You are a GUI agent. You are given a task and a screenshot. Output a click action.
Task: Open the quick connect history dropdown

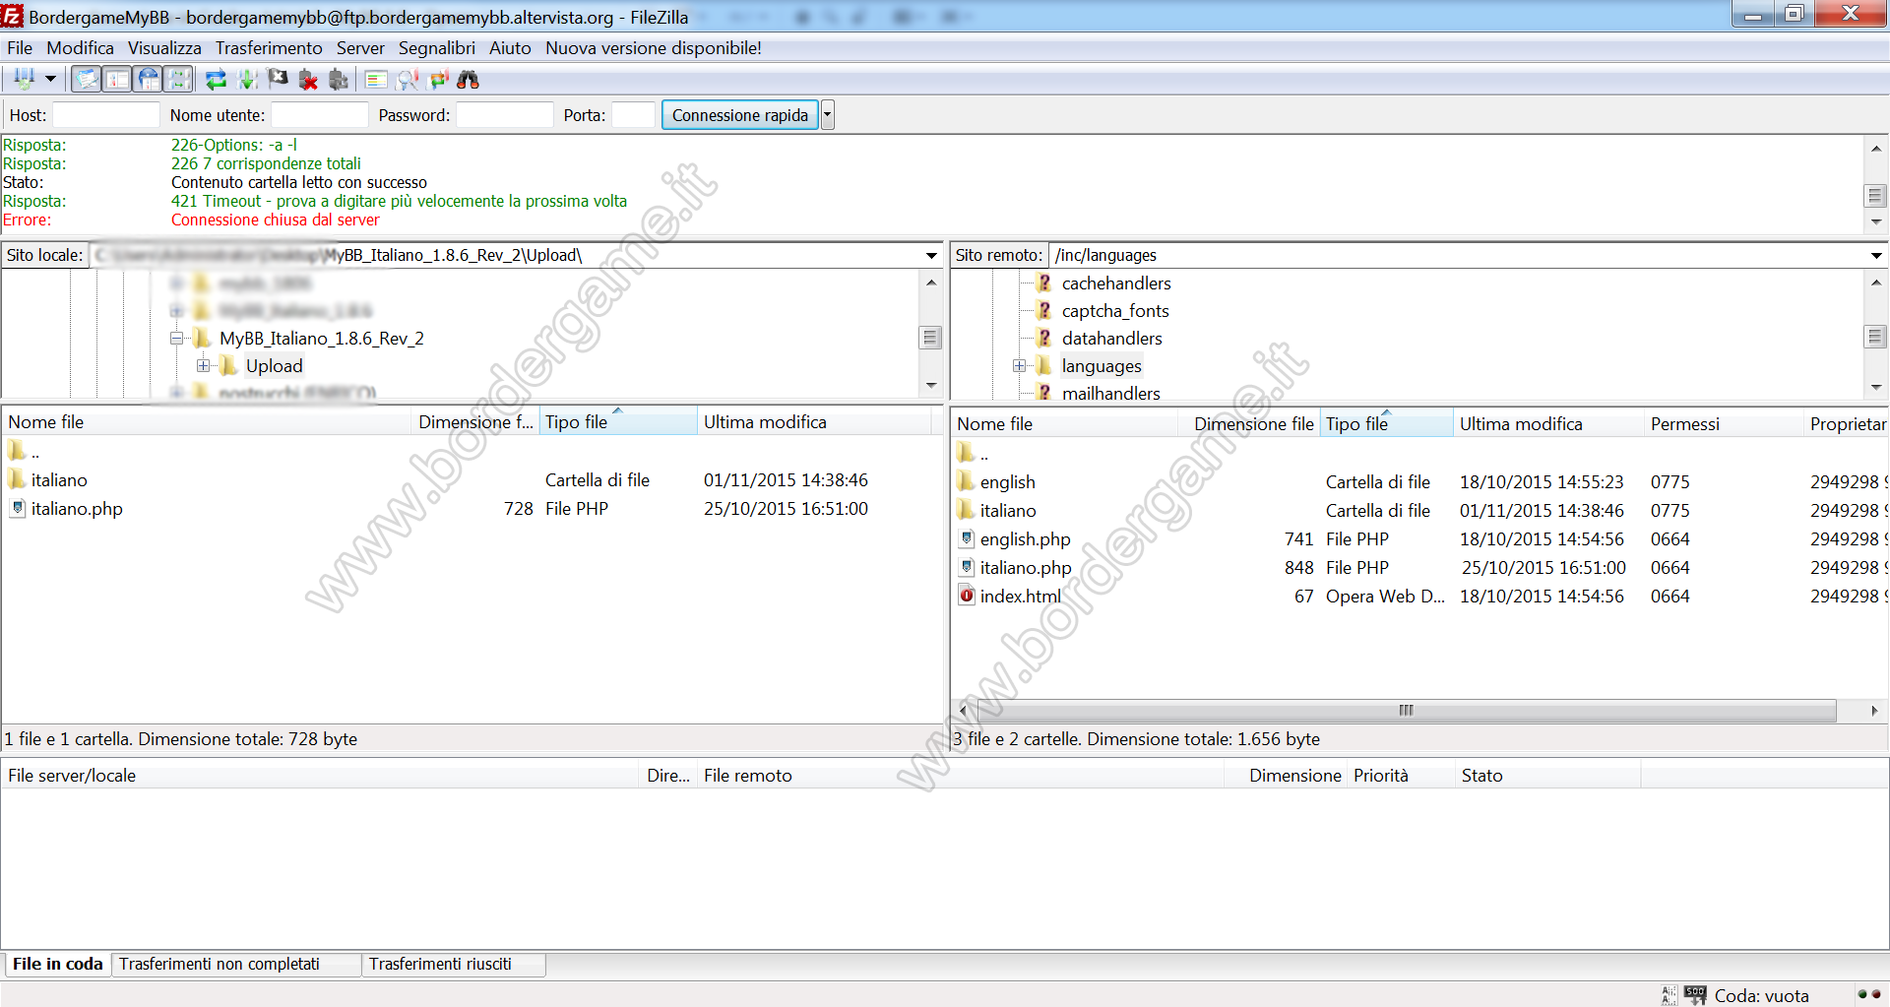(828, 115)
